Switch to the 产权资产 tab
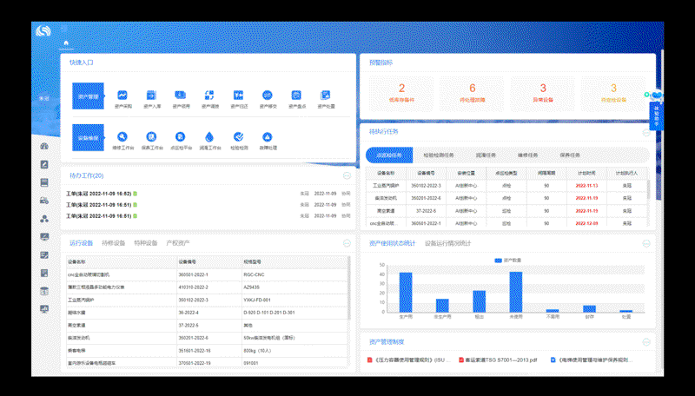 (x=178, y=243)
